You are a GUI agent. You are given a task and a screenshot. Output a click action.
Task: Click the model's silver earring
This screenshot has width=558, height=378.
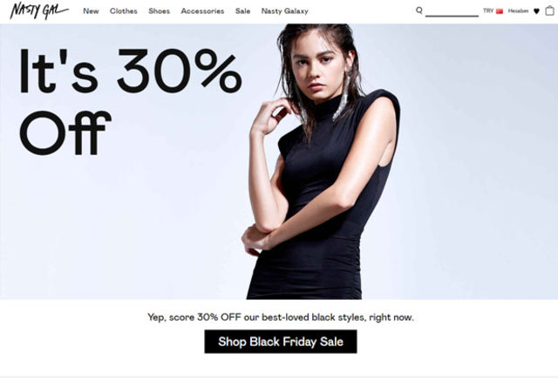pyautogui.click(x=343, y=97)
